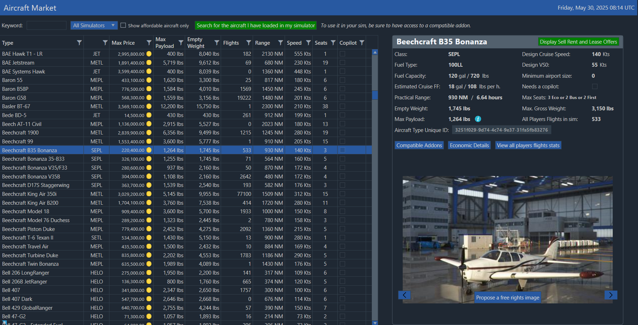638x325 pixels.
Task: Enable Show affordable aircraft only checkbox
Action: click(x=123, y=25)
